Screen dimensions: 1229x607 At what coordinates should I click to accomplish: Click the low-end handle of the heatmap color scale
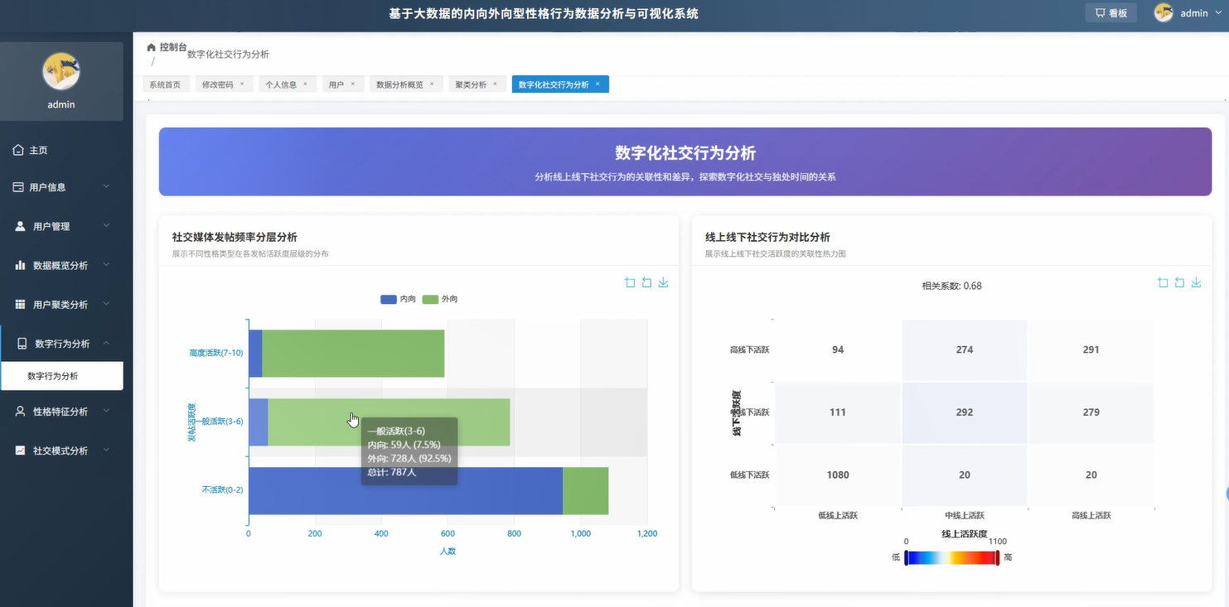(906, 558)
